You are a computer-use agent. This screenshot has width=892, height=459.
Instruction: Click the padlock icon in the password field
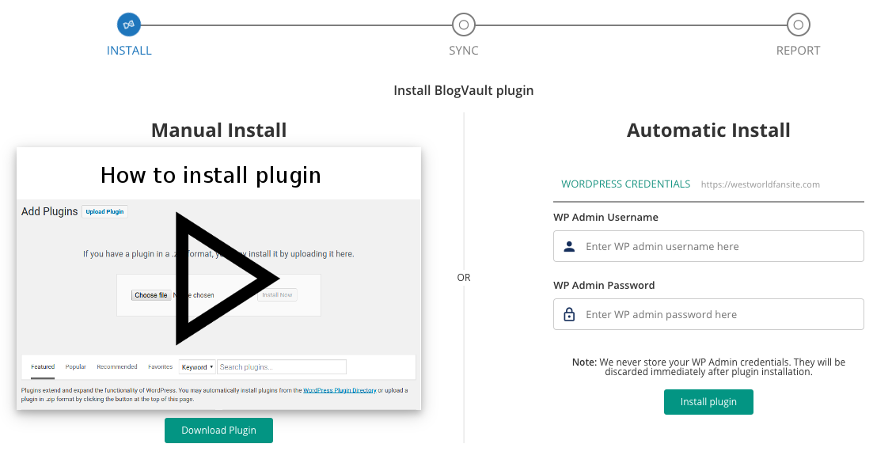569,314
